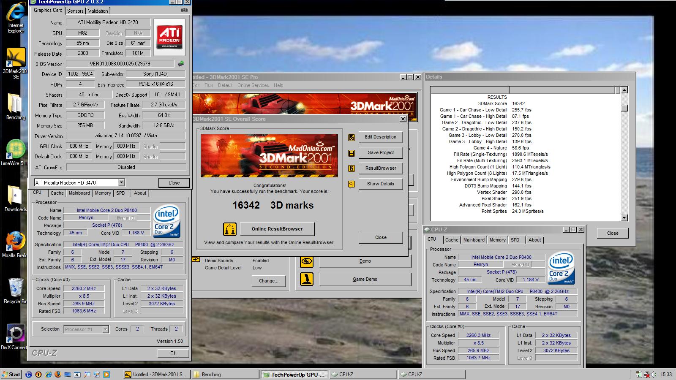
Task: Click the Edit Description button
Action: (381, 137)
